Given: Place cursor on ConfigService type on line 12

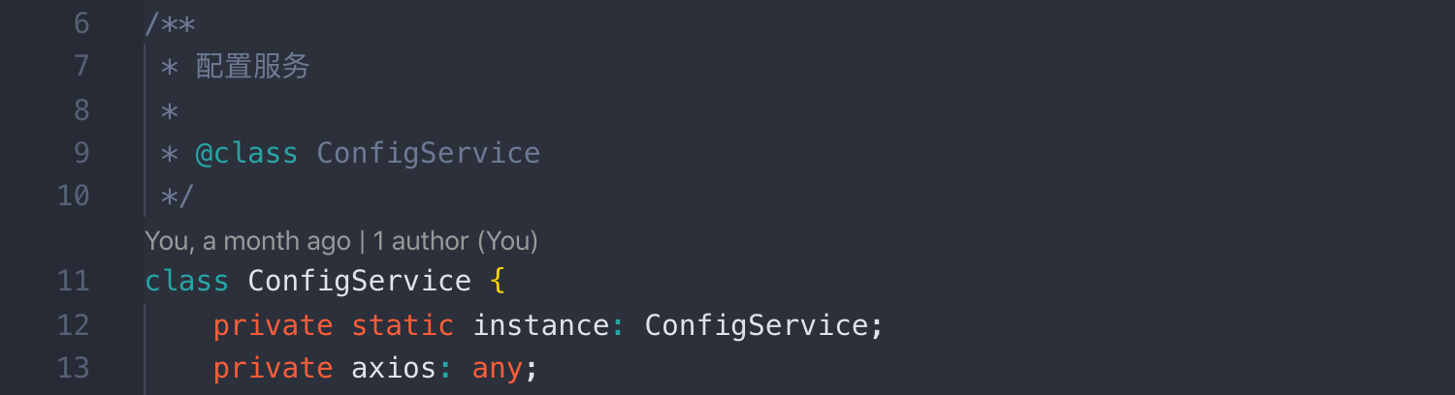Looking at the screenshot, I should (x=757, y=324).
